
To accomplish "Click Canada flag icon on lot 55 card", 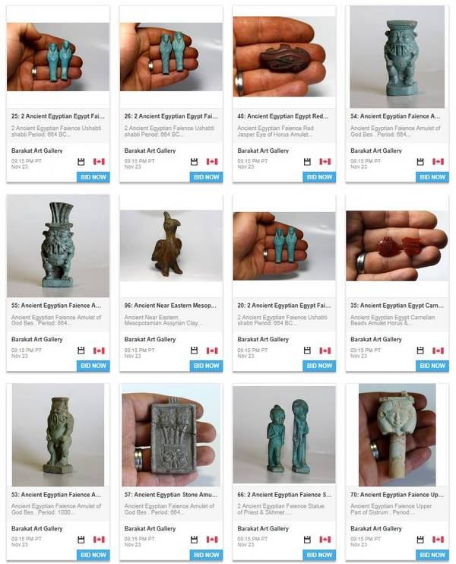I will pyautogui.click(x=99, y=350).
